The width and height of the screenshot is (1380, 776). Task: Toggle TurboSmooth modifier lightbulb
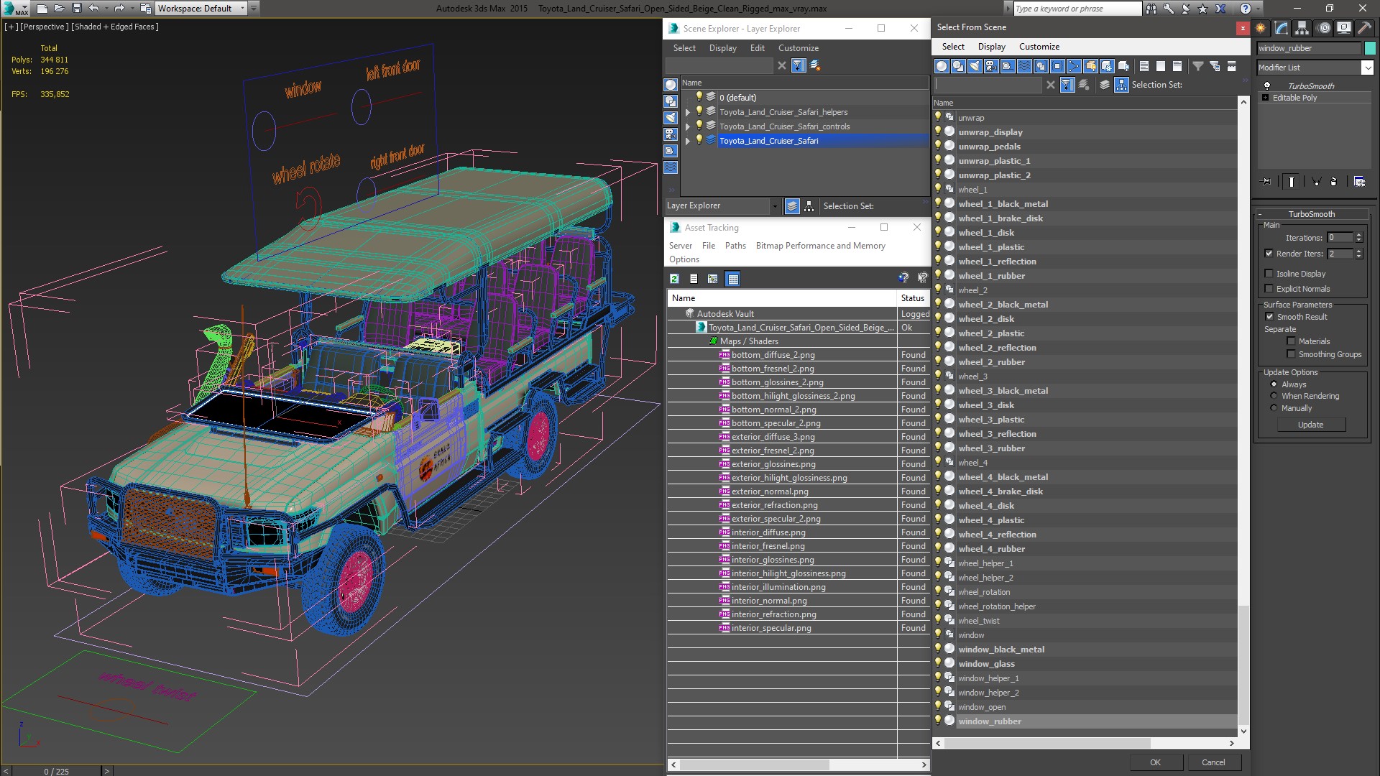1267,86
